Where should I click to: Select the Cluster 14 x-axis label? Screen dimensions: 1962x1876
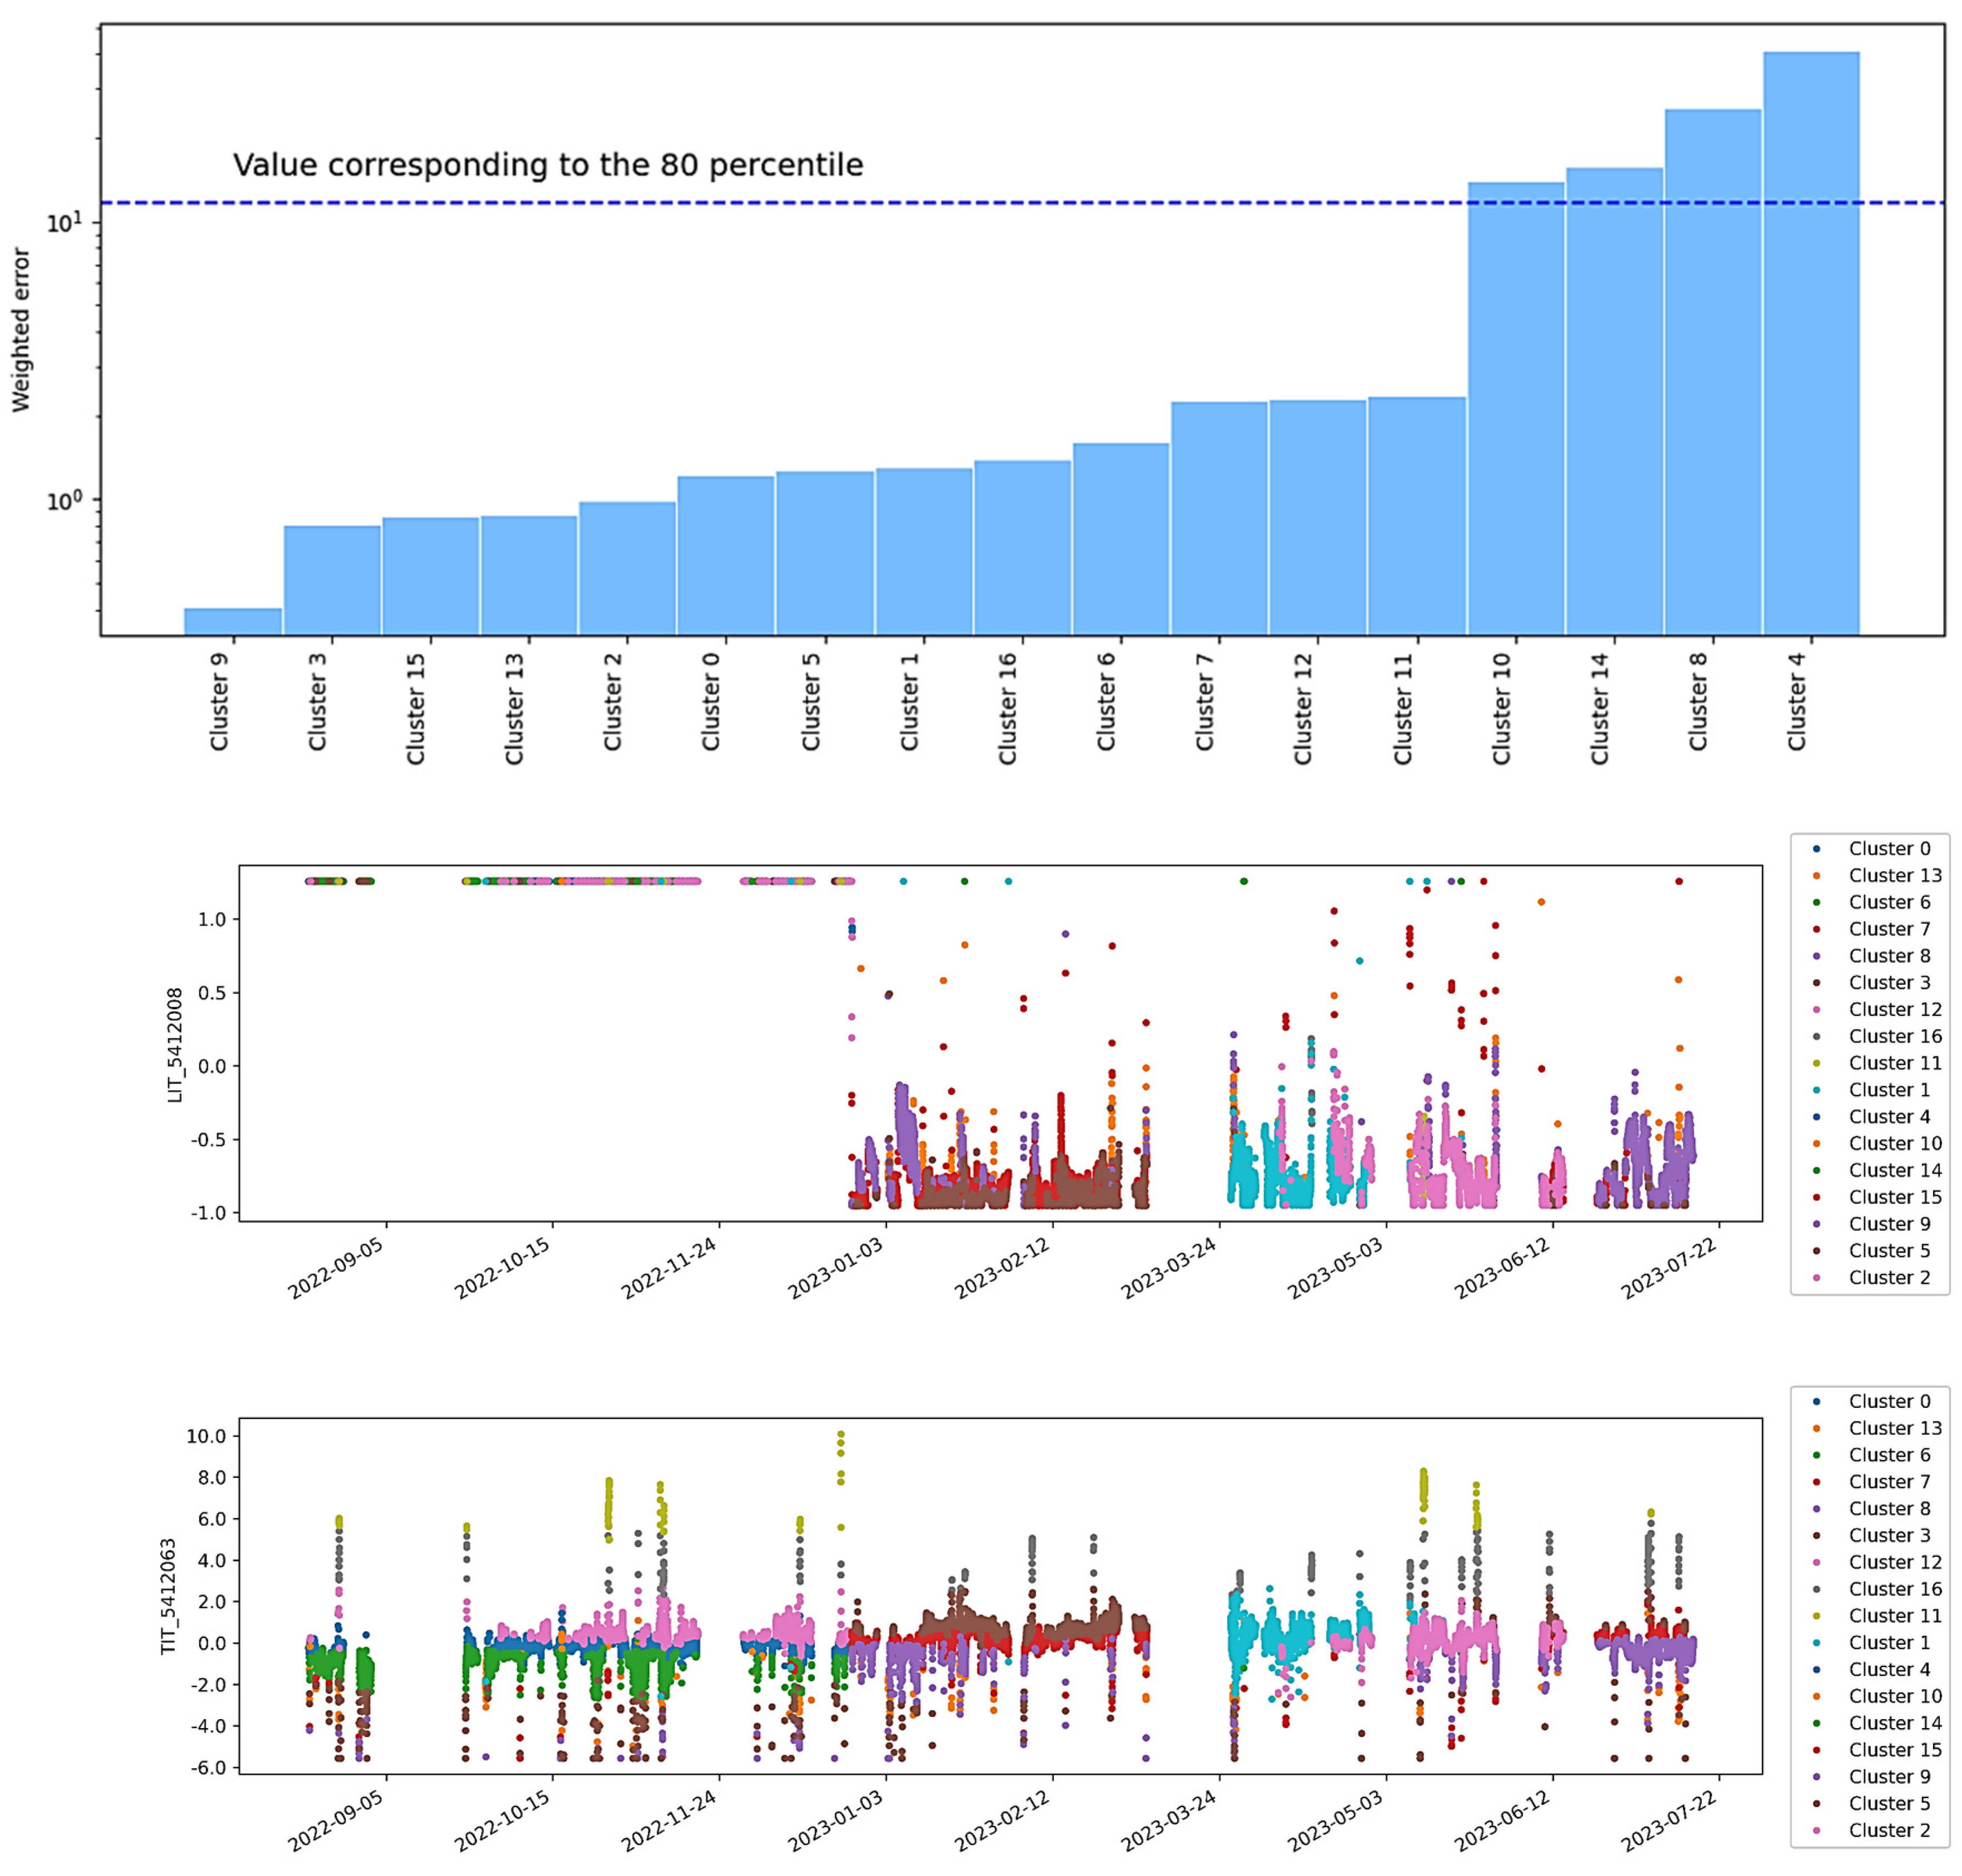(1599, 707)
